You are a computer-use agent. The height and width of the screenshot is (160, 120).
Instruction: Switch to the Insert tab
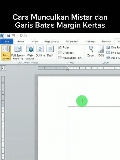click(x=34, y=42)
